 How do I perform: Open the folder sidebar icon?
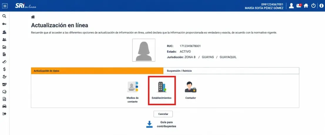coord(4,47)
